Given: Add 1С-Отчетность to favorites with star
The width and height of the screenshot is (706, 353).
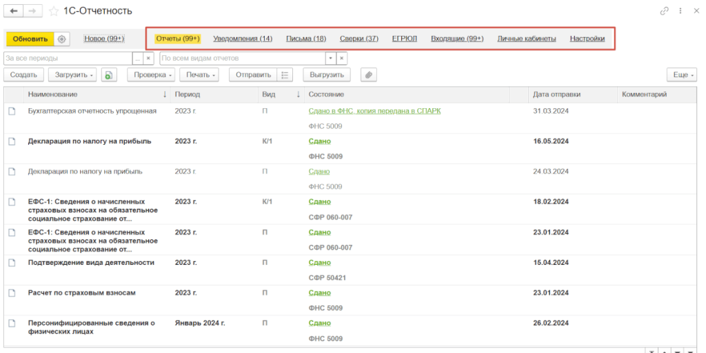Looking at the screenshot, I should click(54, 11).
